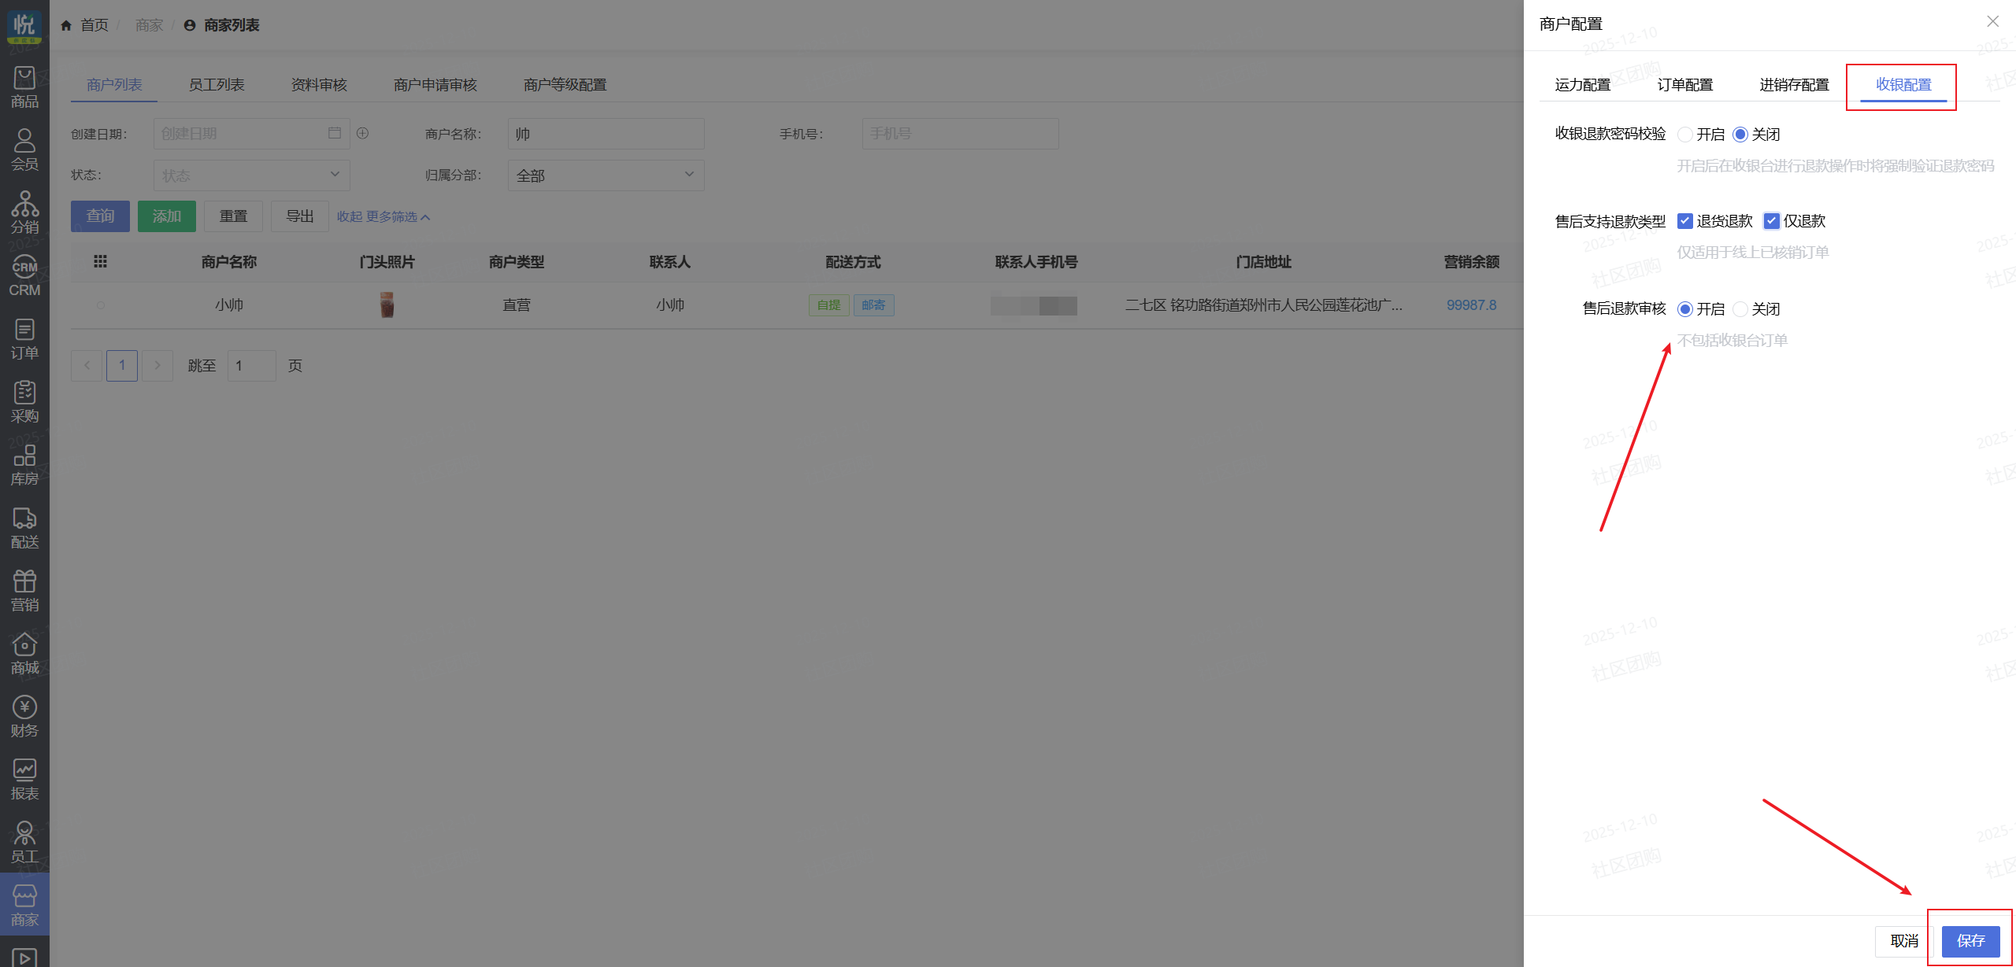
Task: Expand the 归属分部 dropdown
Action: pos(606,175)
